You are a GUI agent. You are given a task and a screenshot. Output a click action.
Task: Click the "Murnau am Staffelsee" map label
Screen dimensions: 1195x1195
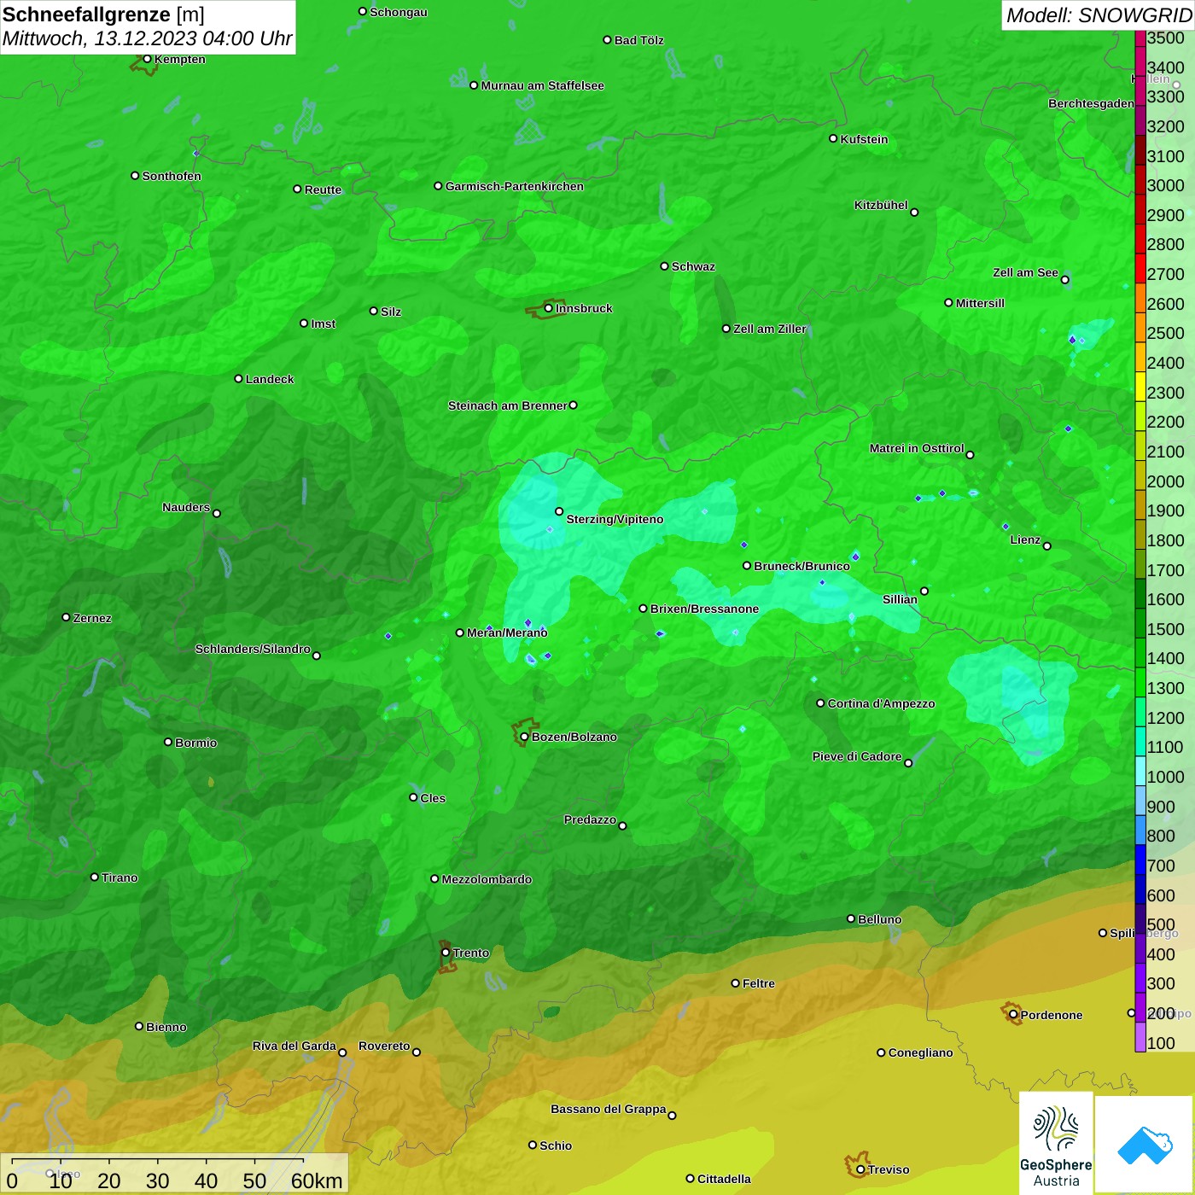[x=542, y=85]
